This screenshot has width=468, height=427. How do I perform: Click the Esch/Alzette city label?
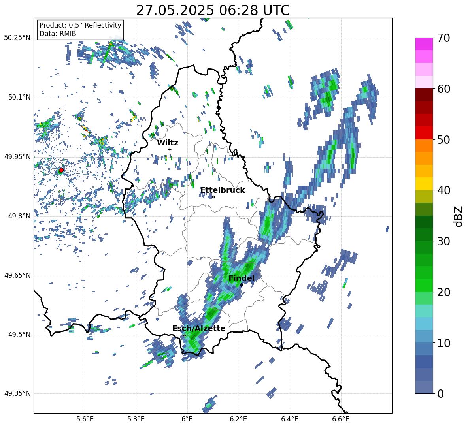point(199,328)
